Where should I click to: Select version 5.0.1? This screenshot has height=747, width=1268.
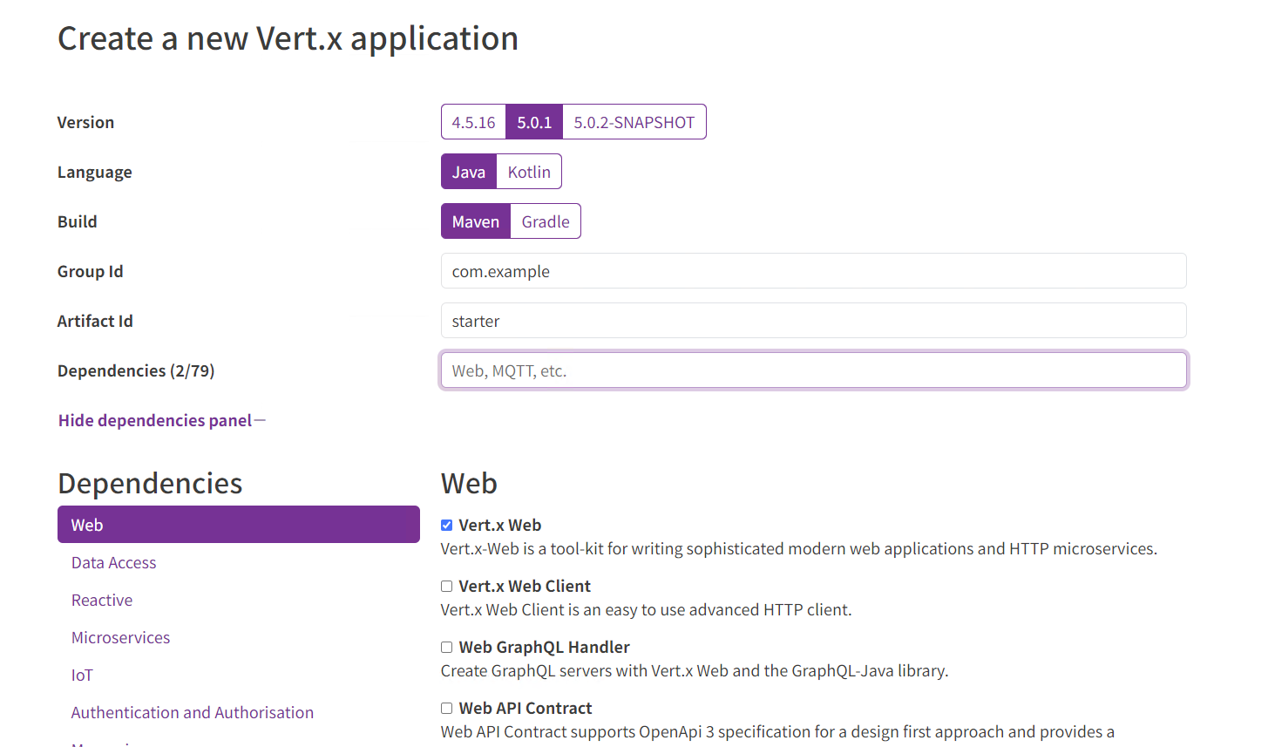pyautogui.click(x=534, y=122)
